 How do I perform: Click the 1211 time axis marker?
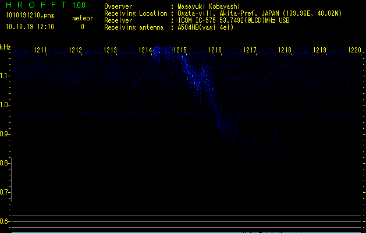click(x=40, y=50)
